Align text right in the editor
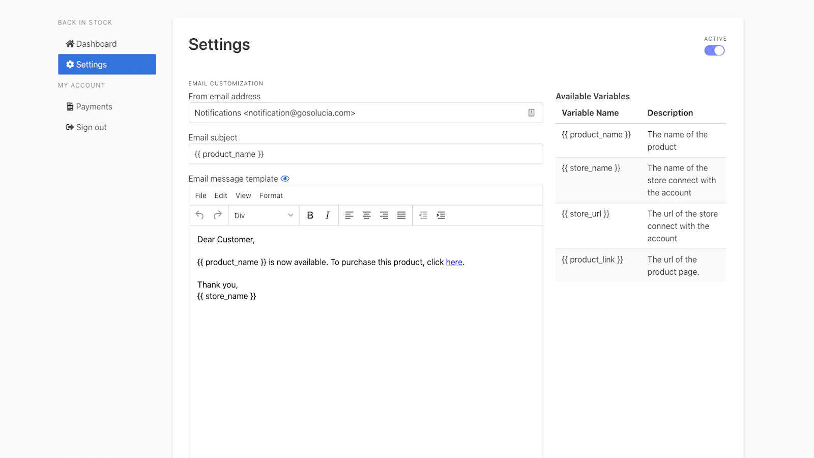Viewport: 814px width, 458px height. pos(384,215)
